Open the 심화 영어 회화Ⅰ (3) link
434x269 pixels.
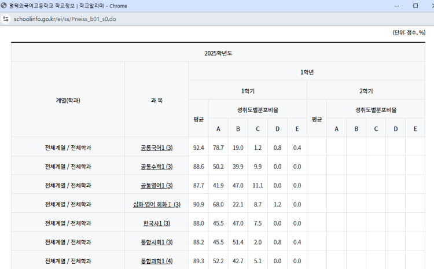156,205
